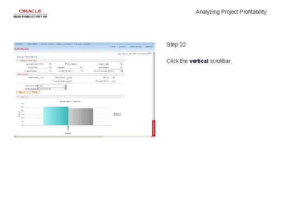The image size is (281, 211).
Task: Collapse the Selection Parameters section
Action: (x=18, y=61)
